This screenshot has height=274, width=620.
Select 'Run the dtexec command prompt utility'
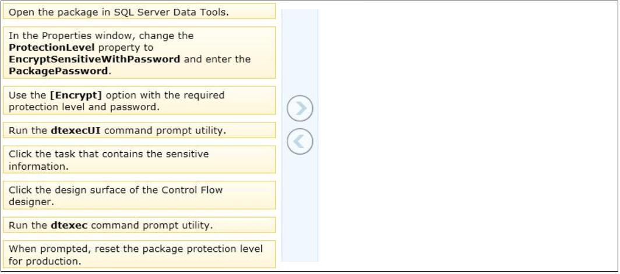[x=139, y=225]
